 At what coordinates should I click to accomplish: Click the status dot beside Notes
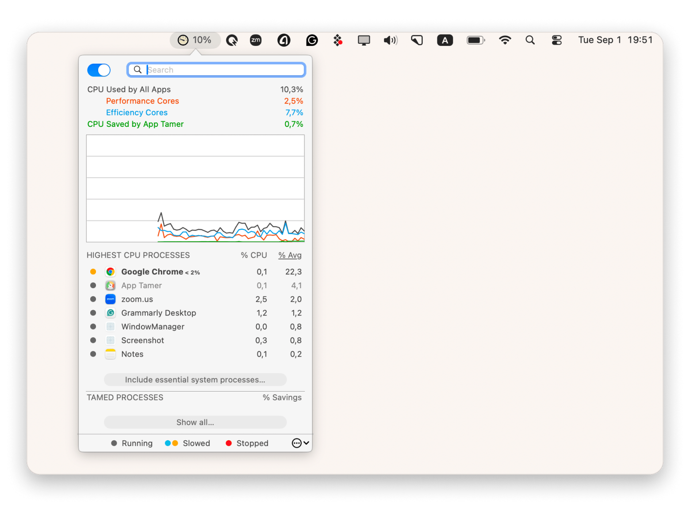93,354
